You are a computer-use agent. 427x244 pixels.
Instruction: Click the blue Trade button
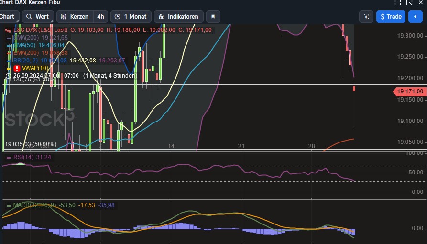[x=391, y=17]
